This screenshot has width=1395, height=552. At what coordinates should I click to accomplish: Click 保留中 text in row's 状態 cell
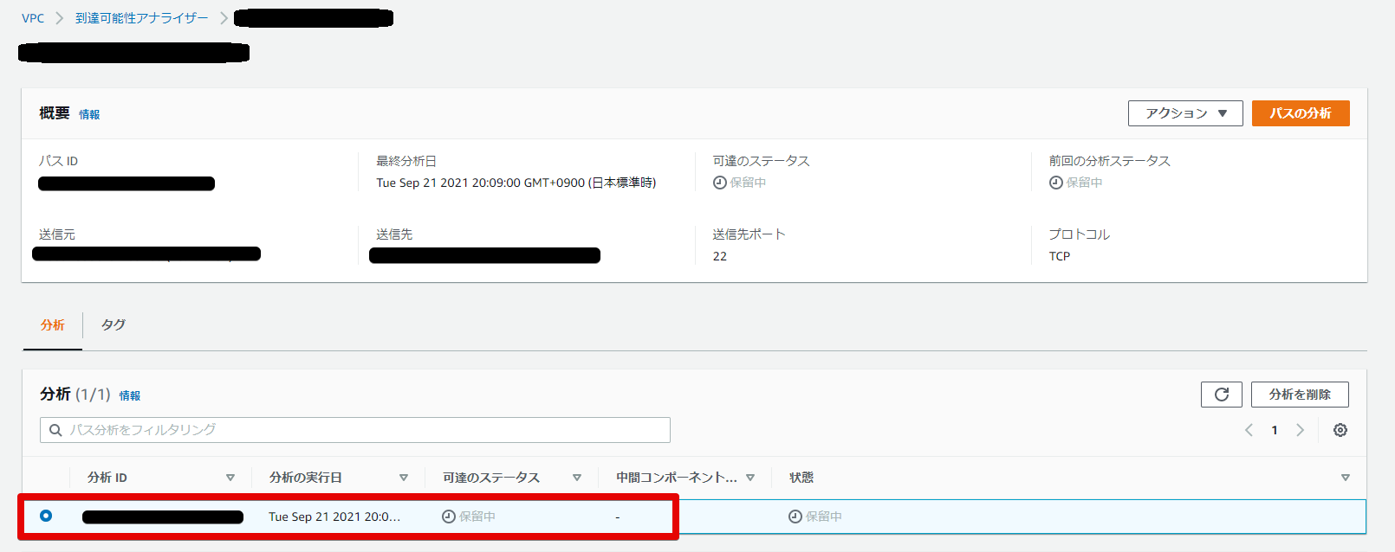coord(824,517)
